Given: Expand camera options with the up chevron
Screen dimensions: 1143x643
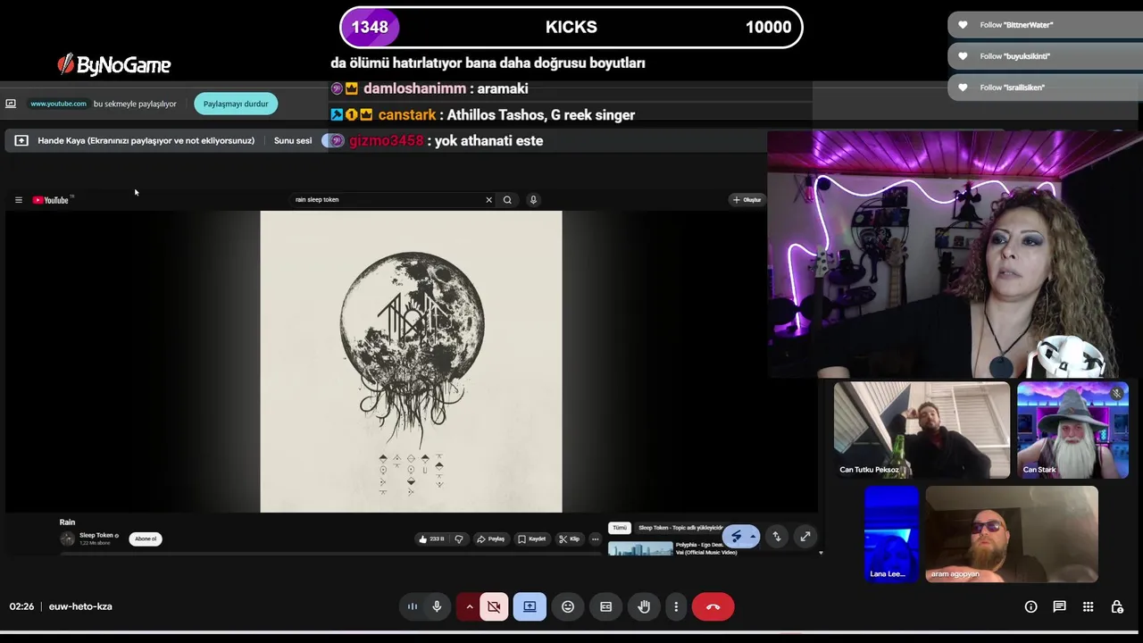Looking at the screenshot, I should coord(469,606).
